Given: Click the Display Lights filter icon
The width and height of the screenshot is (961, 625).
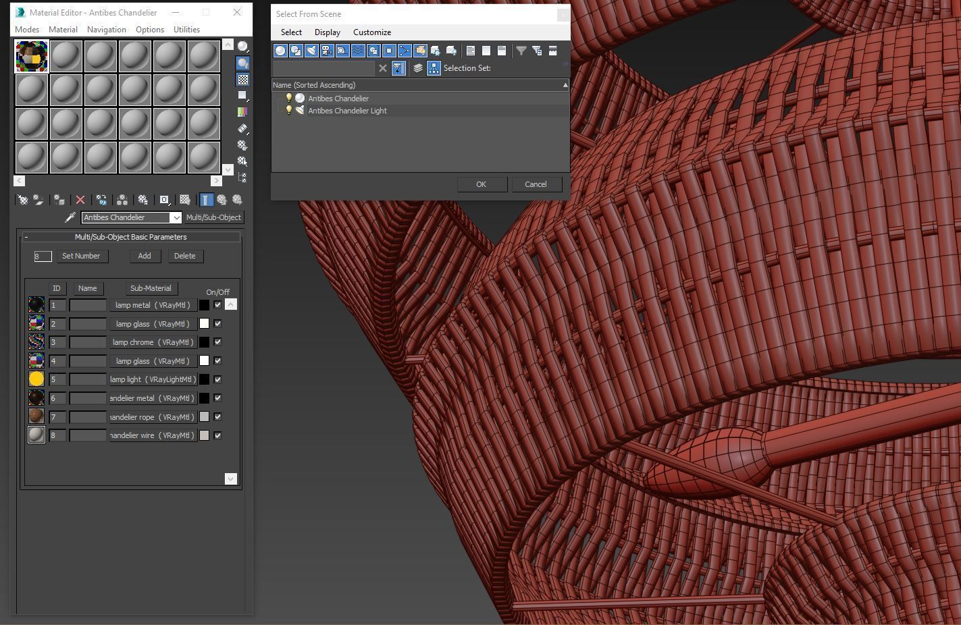Looking at the screenshot, I should (x=311, y=51).
